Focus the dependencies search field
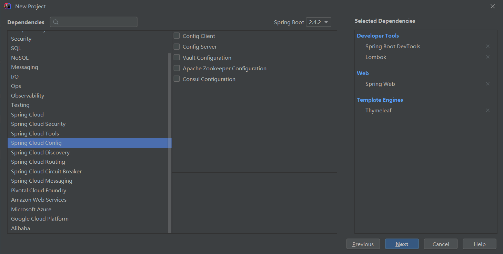The image size is (503, 254). pyautogui.click(x=94, y=22)
